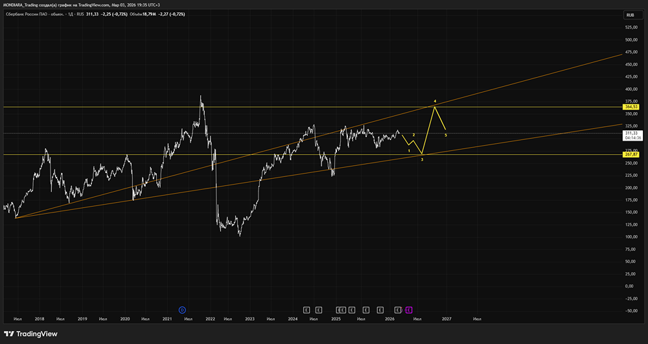The image size is (648, 344).
Task: Click the TradingView logo
Action: [30, 334]
